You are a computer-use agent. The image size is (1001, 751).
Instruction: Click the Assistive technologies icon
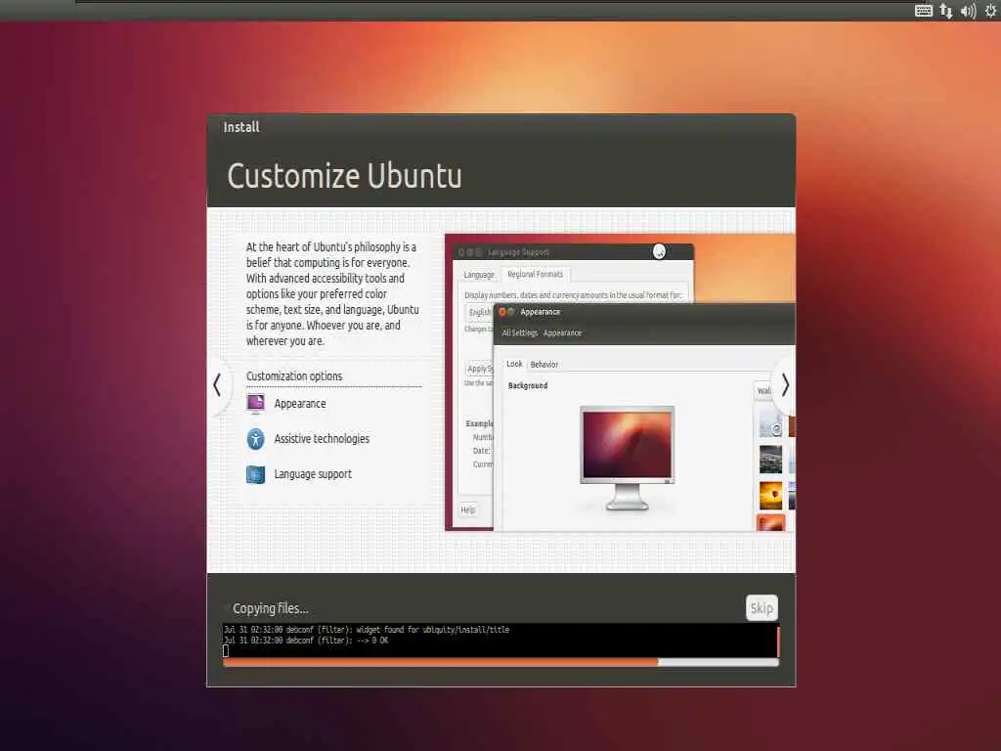255,439
